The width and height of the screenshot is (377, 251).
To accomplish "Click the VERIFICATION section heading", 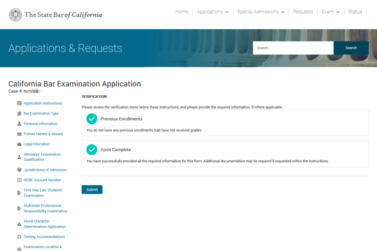I will 94,97.
